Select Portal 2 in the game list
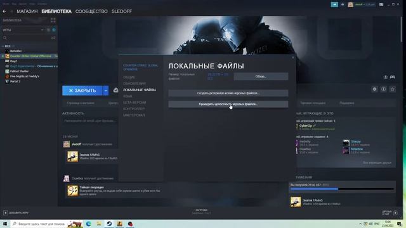Screen dimensions: 406x228 click(15, 81)
